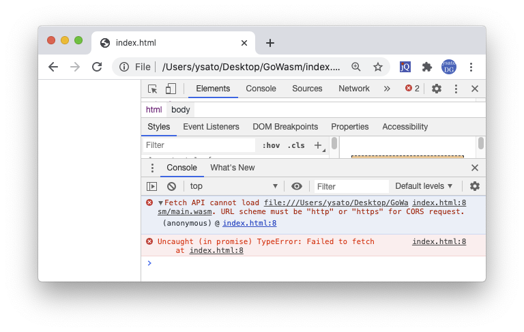The height and width of the screenshot is (332, 524).
Task: Toggle the :hov element state button
Action: [271, 145]
